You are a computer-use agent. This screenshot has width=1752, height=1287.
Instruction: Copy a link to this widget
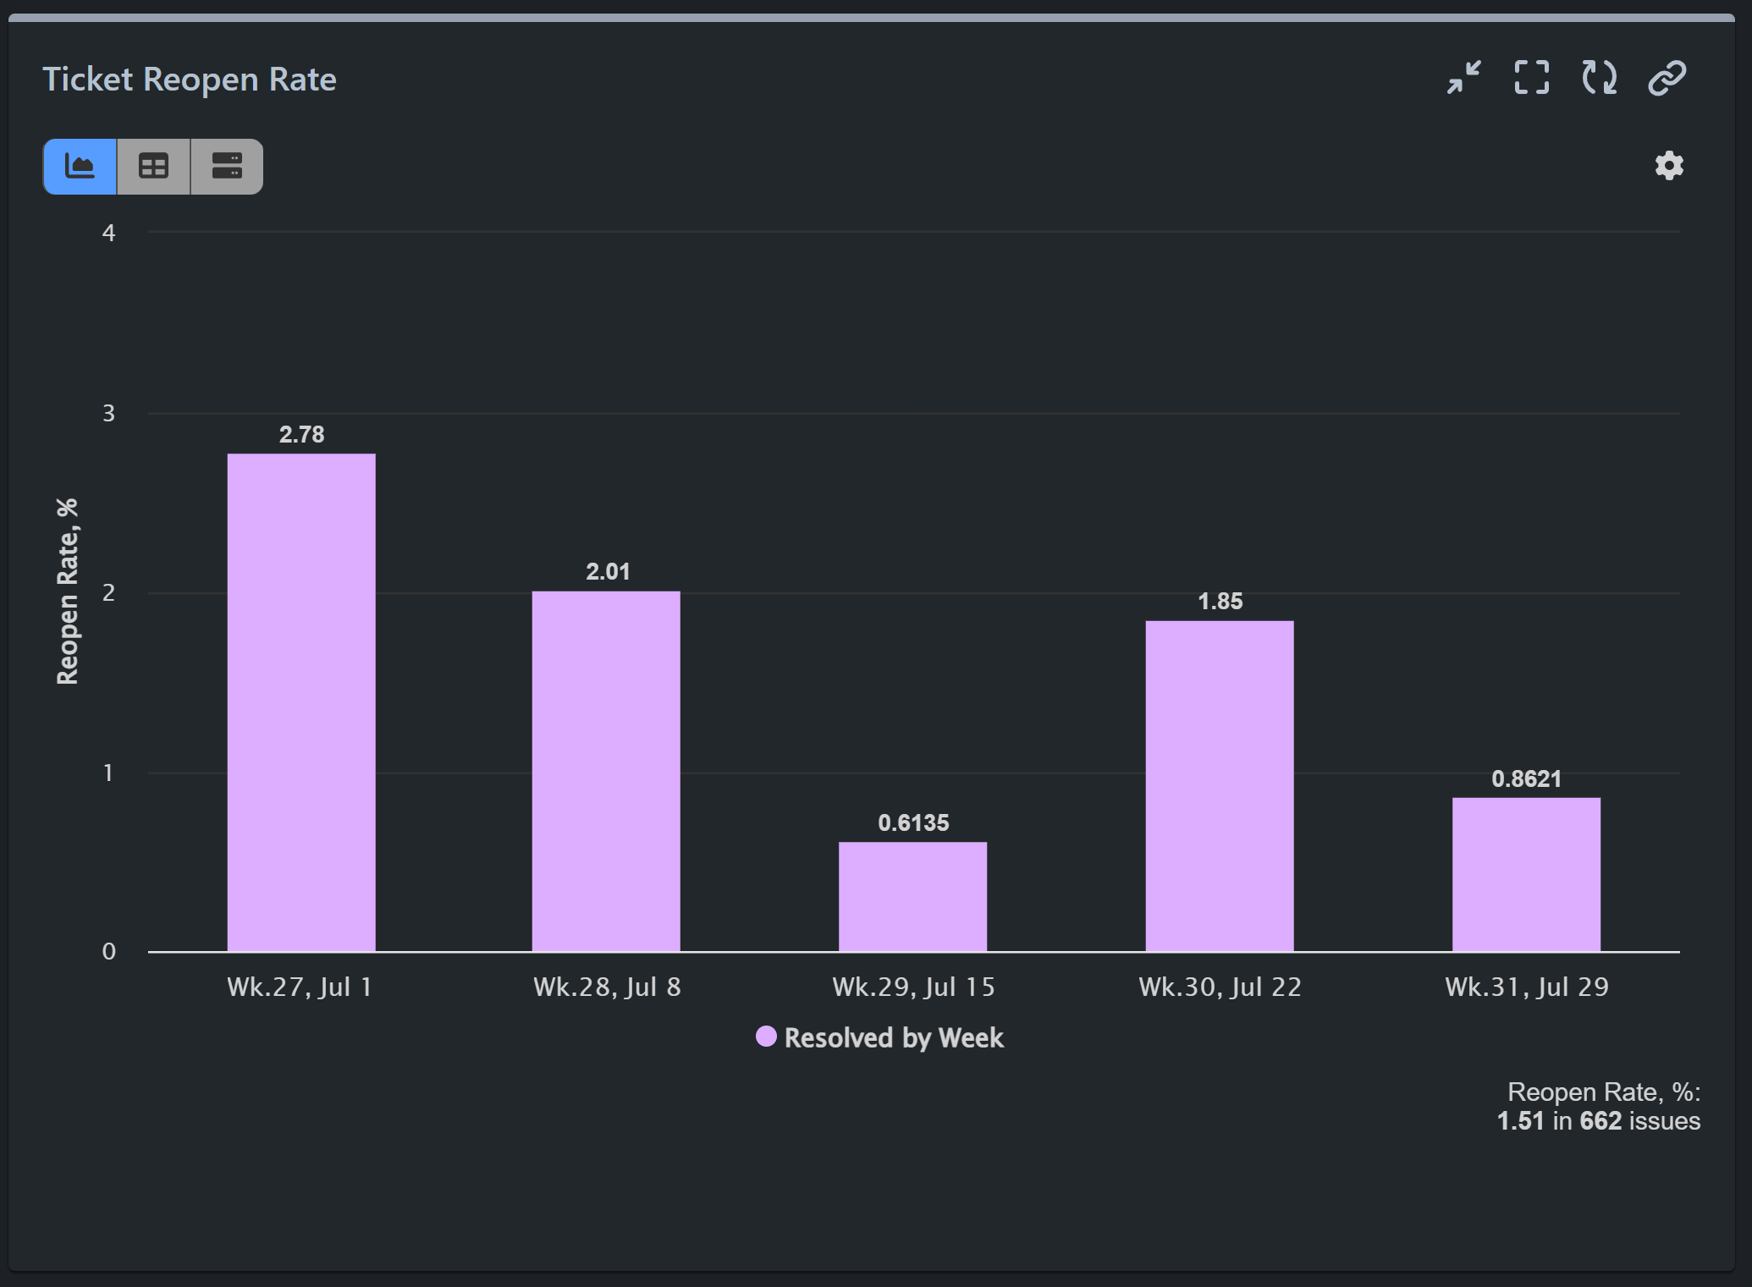coord(1666,78)
